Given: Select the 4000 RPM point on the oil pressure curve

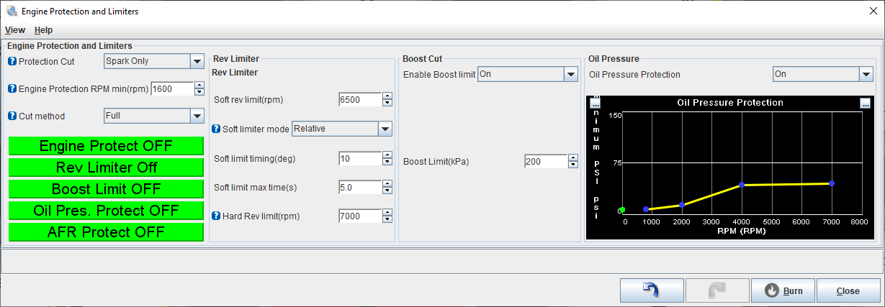Looking at the screenshot, I should point(742,185).
